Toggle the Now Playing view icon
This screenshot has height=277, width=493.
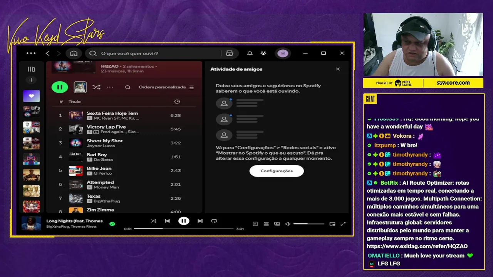[x=255, y=224]
